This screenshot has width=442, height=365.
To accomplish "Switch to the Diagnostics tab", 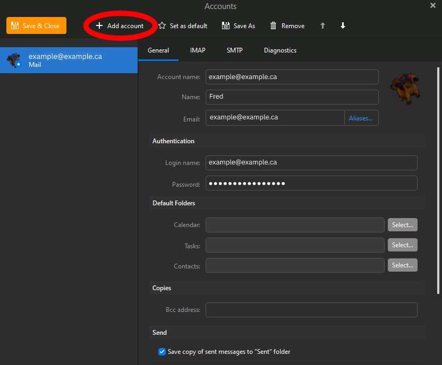I will (x=280, y=50).
